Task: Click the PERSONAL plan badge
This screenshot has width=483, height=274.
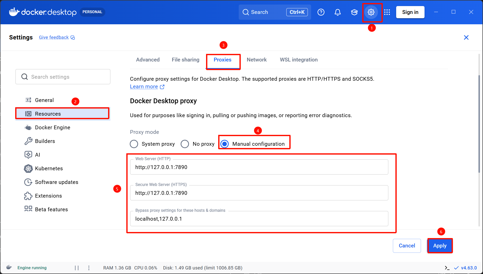Action: pyautogui.click(x=92, y=12)
